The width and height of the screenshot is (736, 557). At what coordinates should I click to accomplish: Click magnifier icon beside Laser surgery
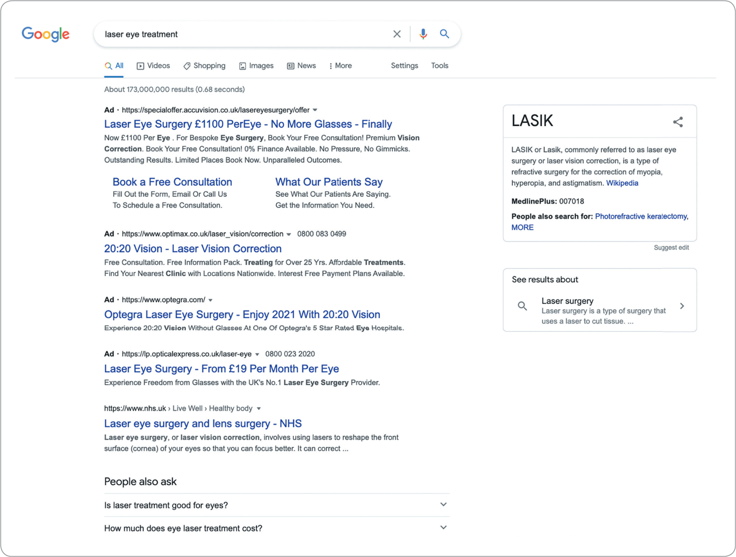click(522, 306)
